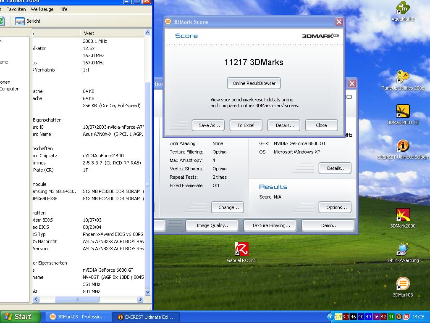Click the Wert column header in EVEREST
430x323 pixels.
point(112,33)
